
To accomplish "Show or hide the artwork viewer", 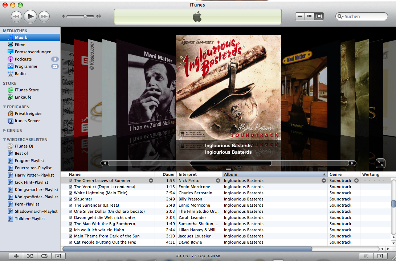I will coord(58,256).
